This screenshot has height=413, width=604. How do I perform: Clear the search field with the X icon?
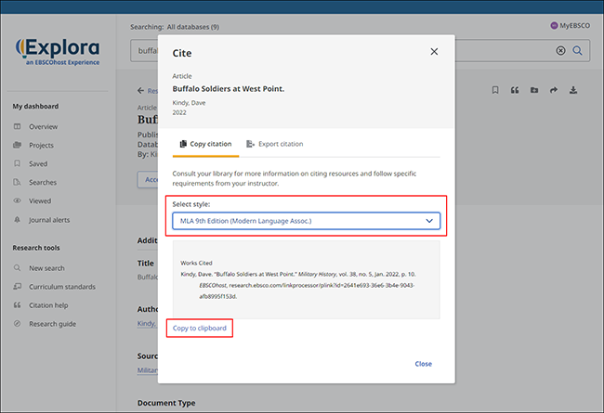click(561, 50)
